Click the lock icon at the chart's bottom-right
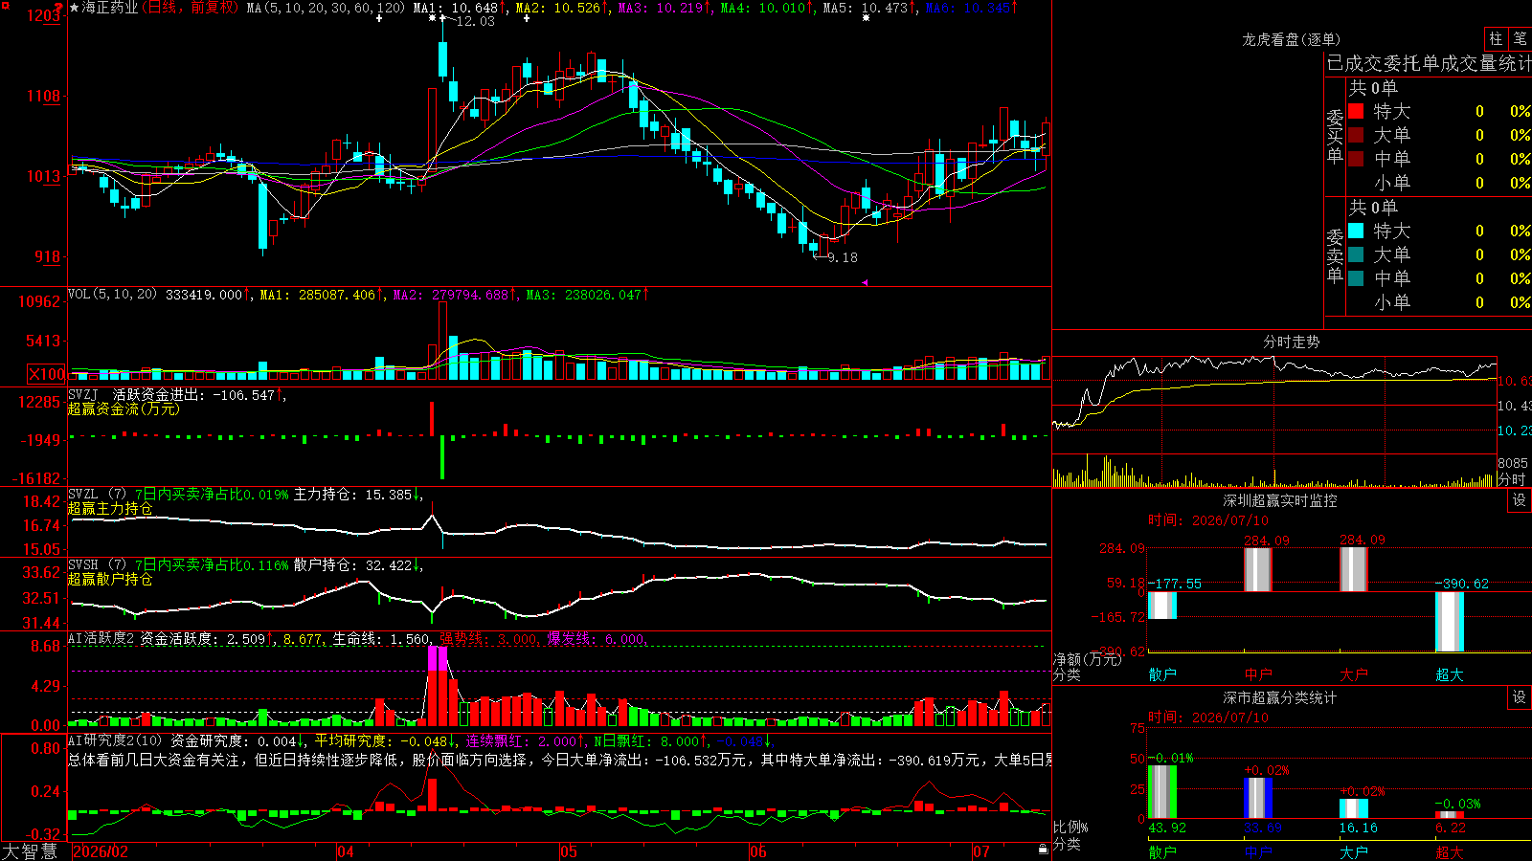The height and width of the screenshot is (861, 1532). (1043, 850)
